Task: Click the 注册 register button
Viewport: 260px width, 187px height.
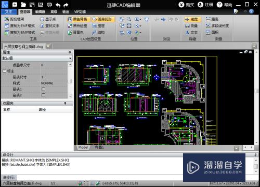Action: pyautogui.click(x=205, y=5)
